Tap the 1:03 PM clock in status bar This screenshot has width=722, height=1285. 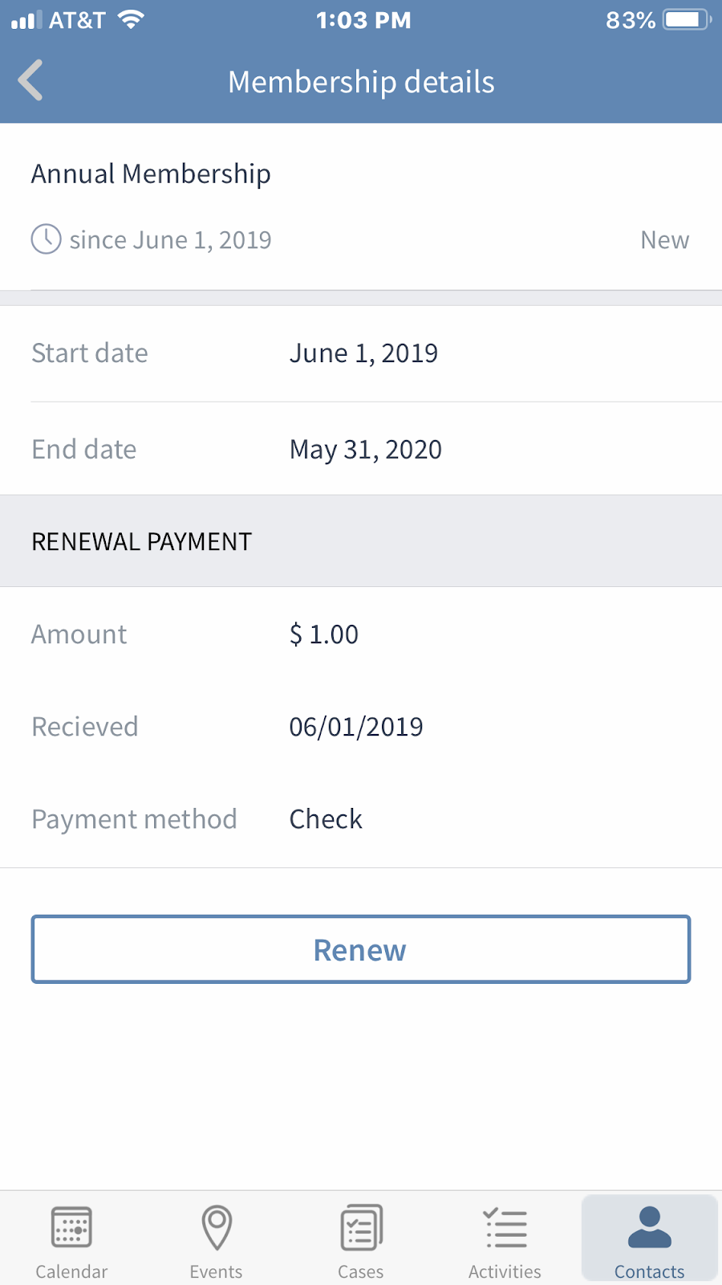tap(363, 20)
